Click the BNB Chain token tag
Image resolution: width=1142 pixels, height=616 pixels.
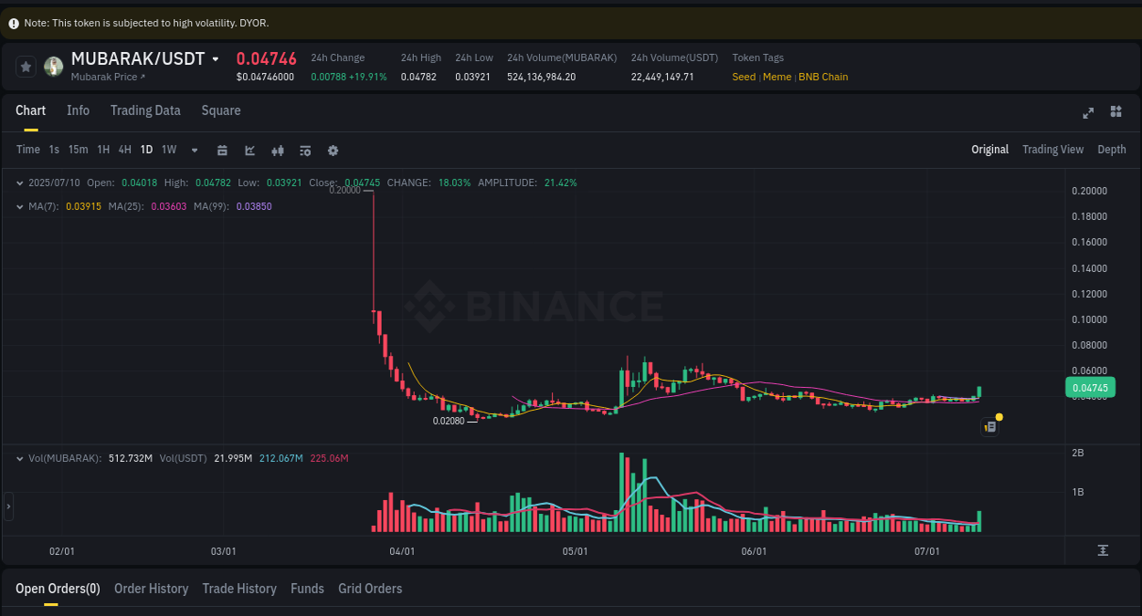[x=823, y=77]
